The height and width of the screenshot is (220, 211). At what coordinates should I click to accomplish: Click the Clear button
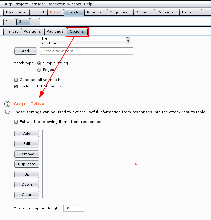point(27,195)
